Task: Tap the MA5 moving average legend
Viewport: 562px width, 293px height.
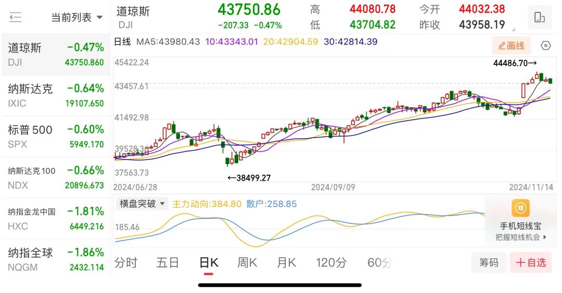Action: [x=168, y=42]
